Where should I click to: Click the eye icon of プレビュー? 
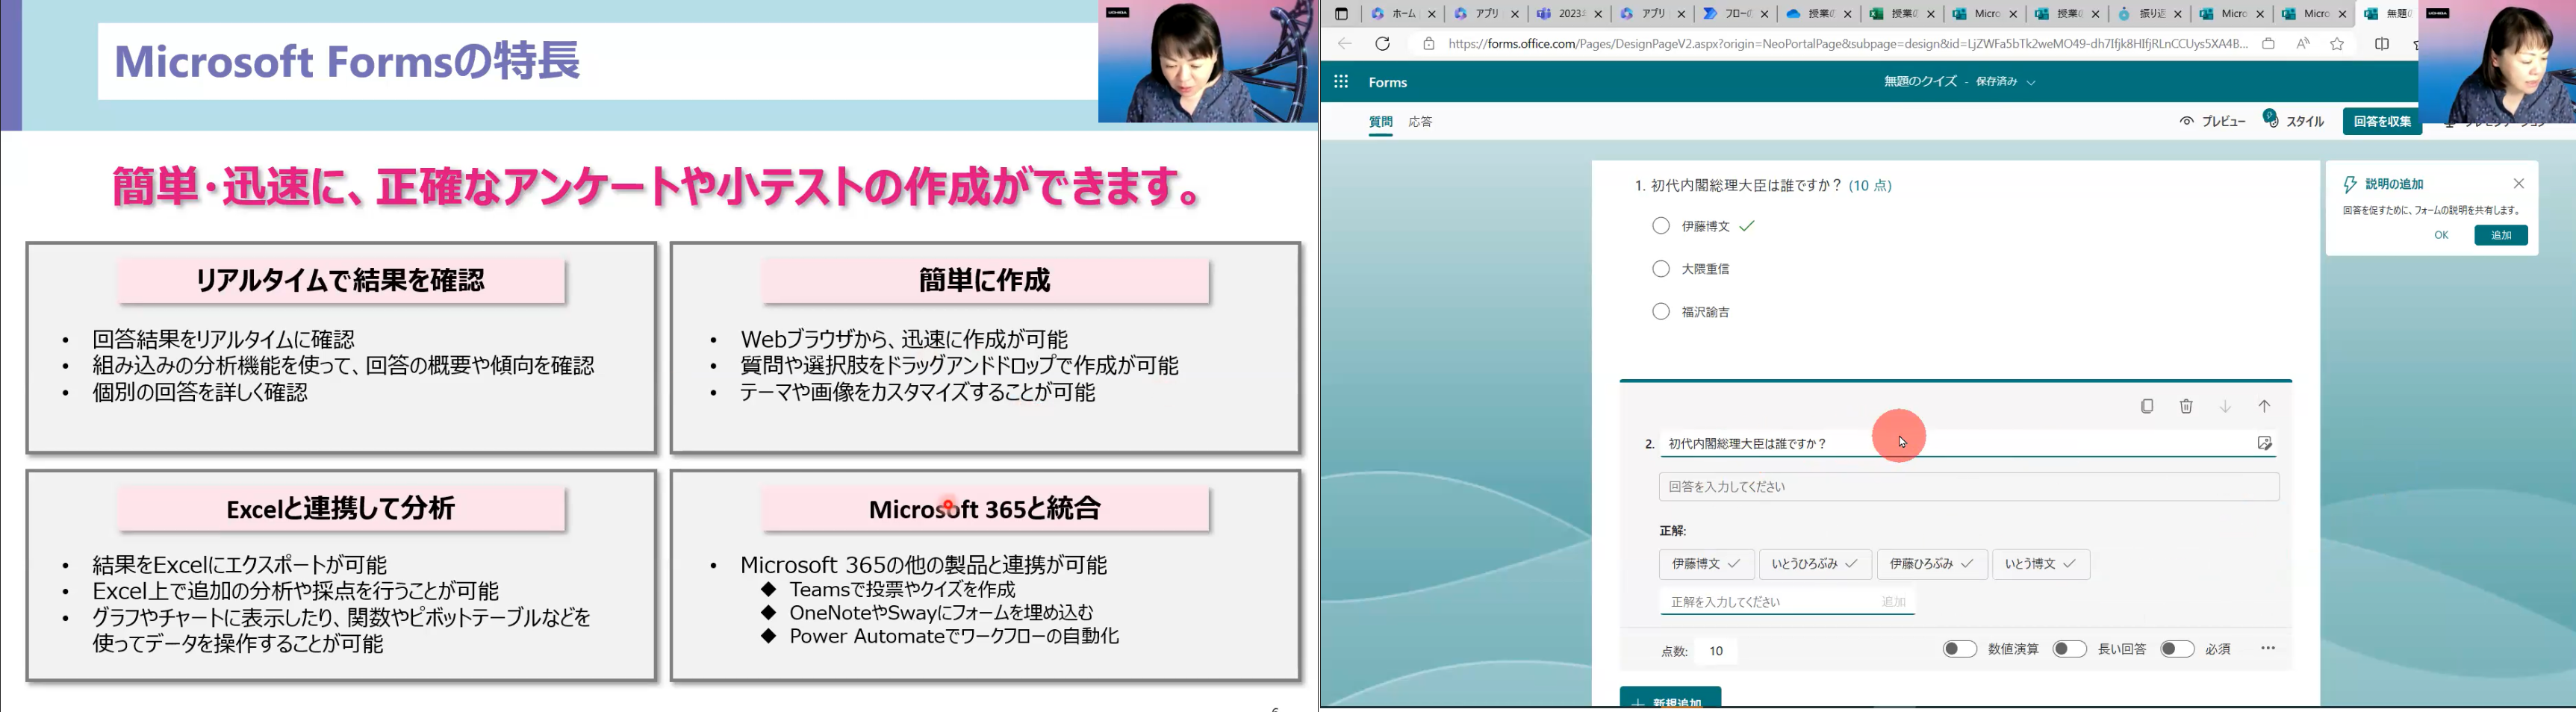point(2187,121)
